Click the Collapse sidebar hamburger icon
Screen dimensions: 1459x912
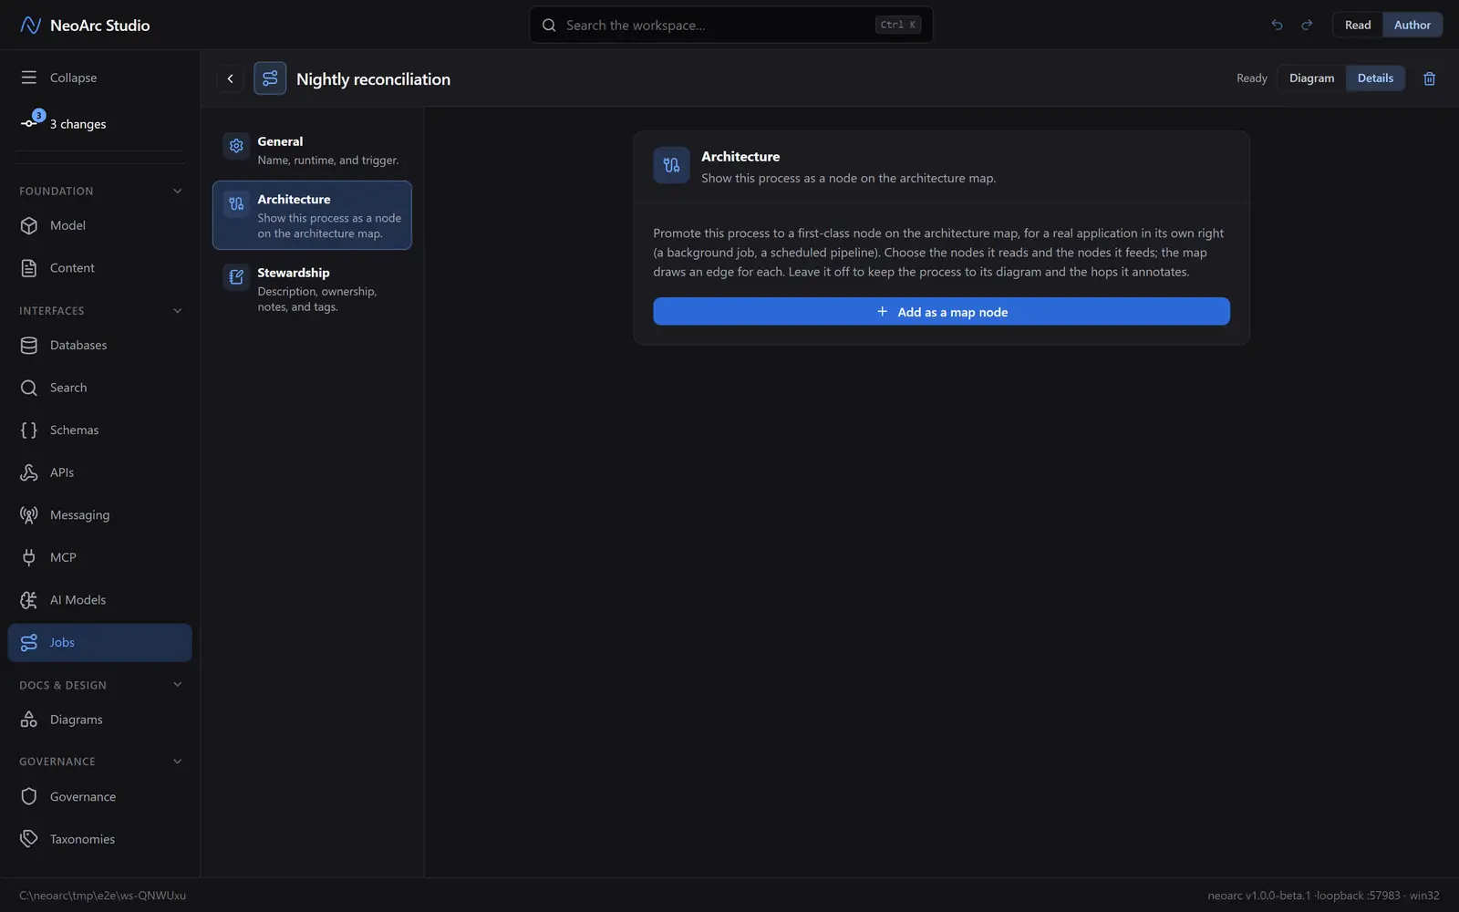pyautogui.click(x=29, y=78)
